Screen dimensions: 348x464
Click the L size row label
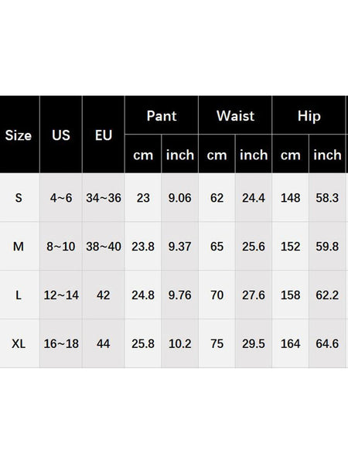[x=19, y=295]
